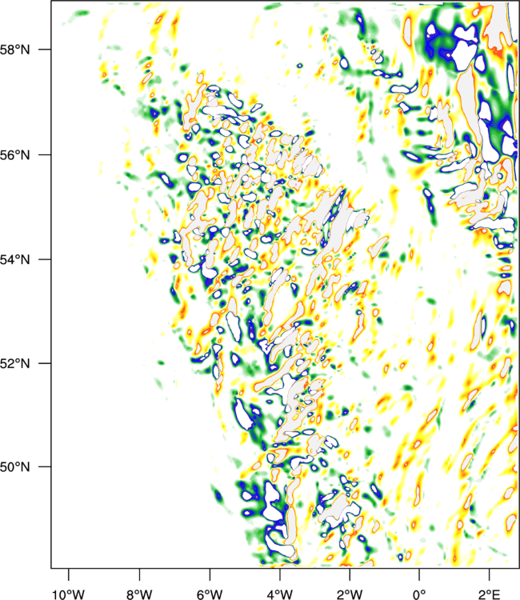This screenshot has height=600, width=520.
Task: Click the tick mark above 8°W
Action: coord(139,574)
